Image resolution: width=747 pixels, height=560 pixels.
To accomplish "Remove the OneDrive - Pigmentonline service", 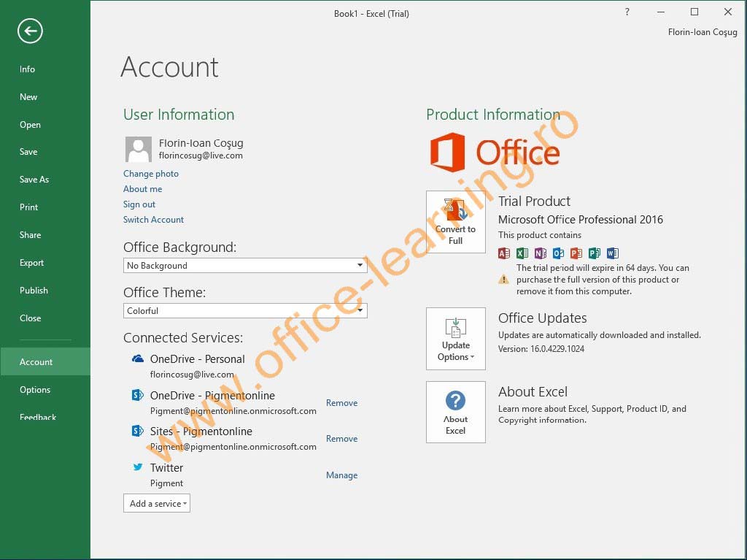I will 341,402.
